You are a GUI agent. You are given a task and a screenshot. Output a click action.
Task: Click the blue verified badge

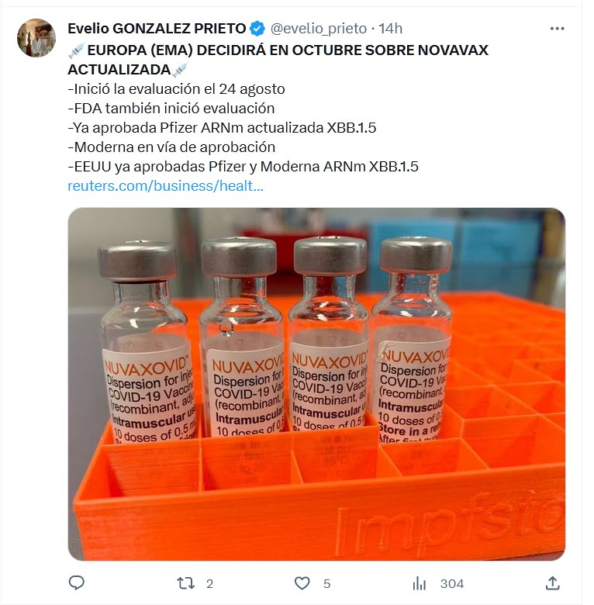pos(257,29)
